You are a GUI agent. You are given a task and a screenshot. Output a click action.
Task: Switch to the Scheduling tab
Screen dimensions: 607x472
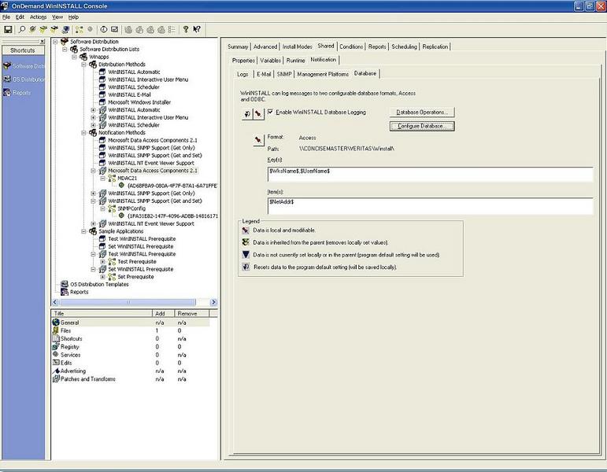[x=404, y=46]
